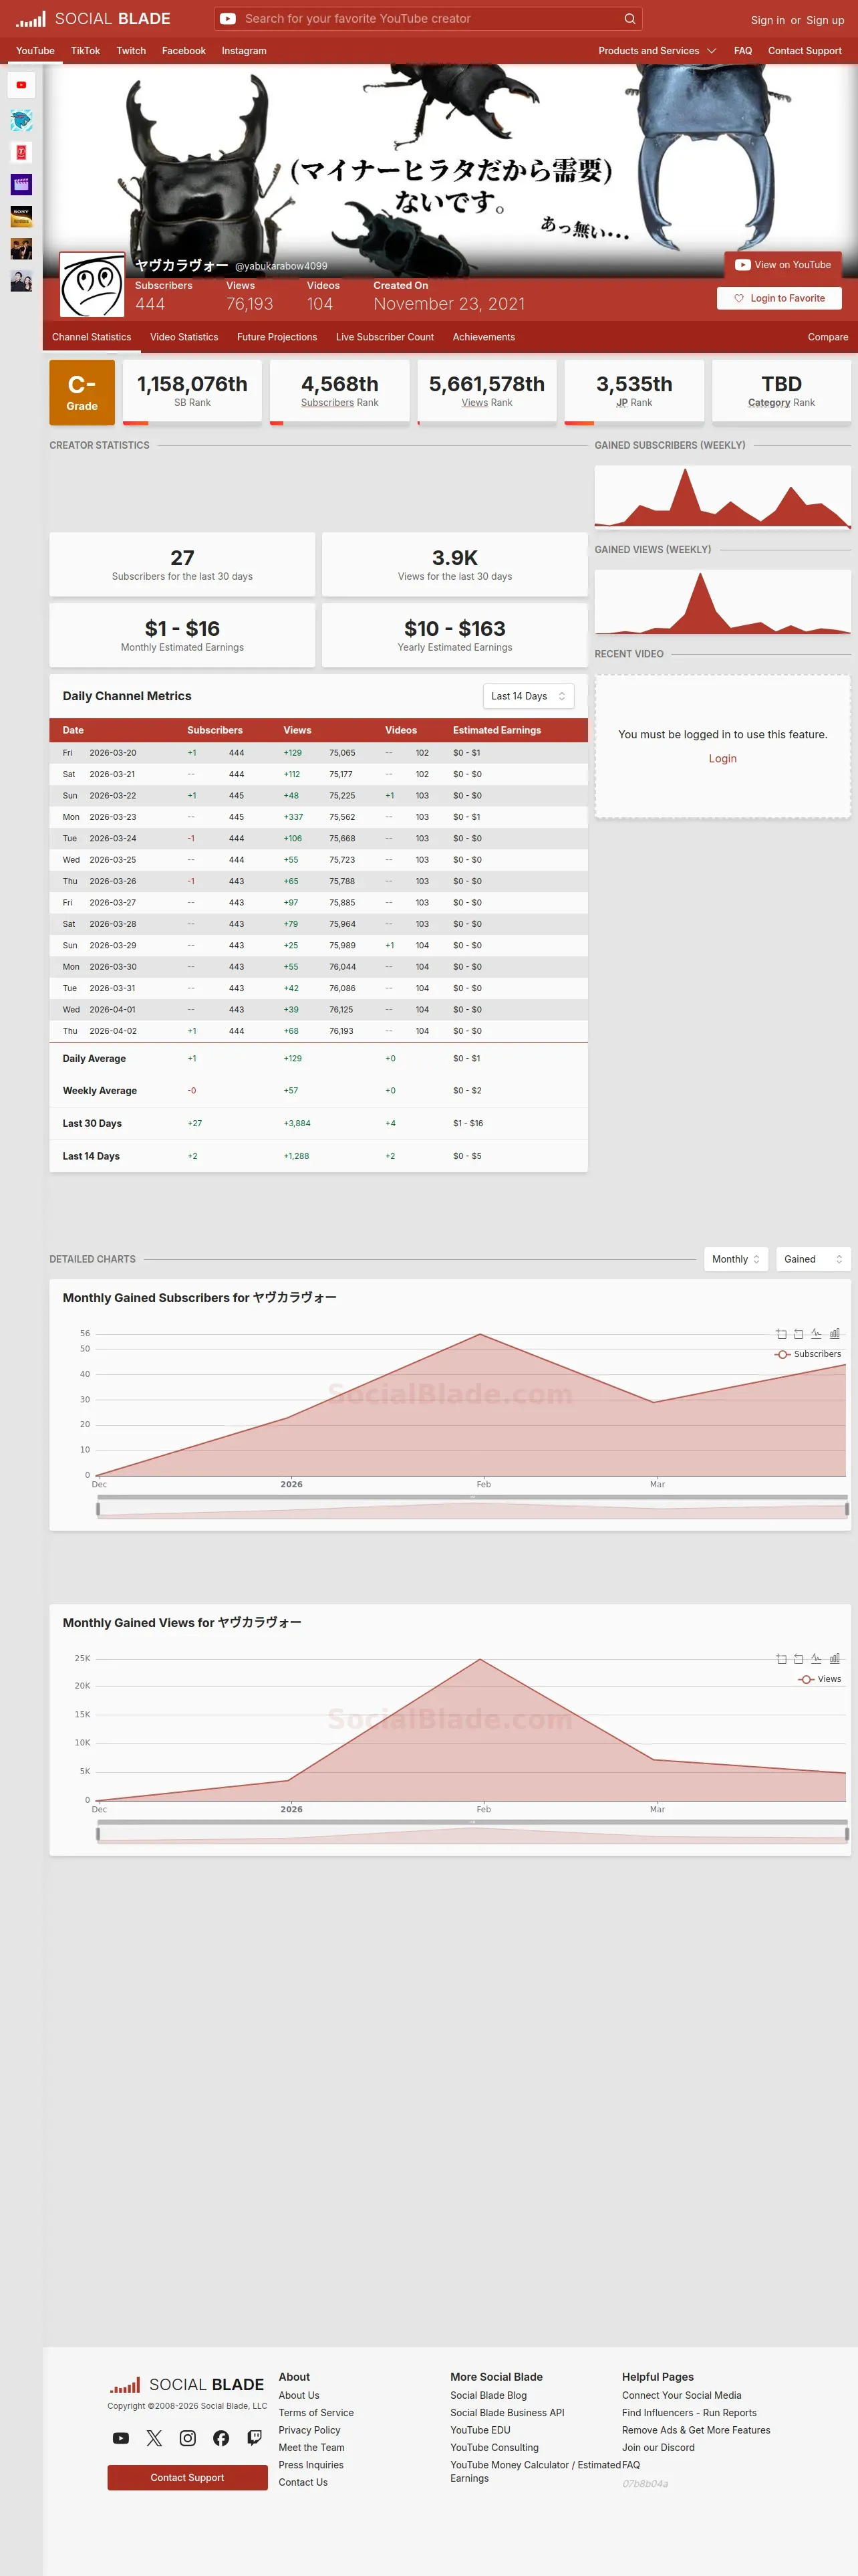The image size is (858, 2576).
Task: Toggle the Subscribers series legend in chart
Action: tap(808, 1354)
